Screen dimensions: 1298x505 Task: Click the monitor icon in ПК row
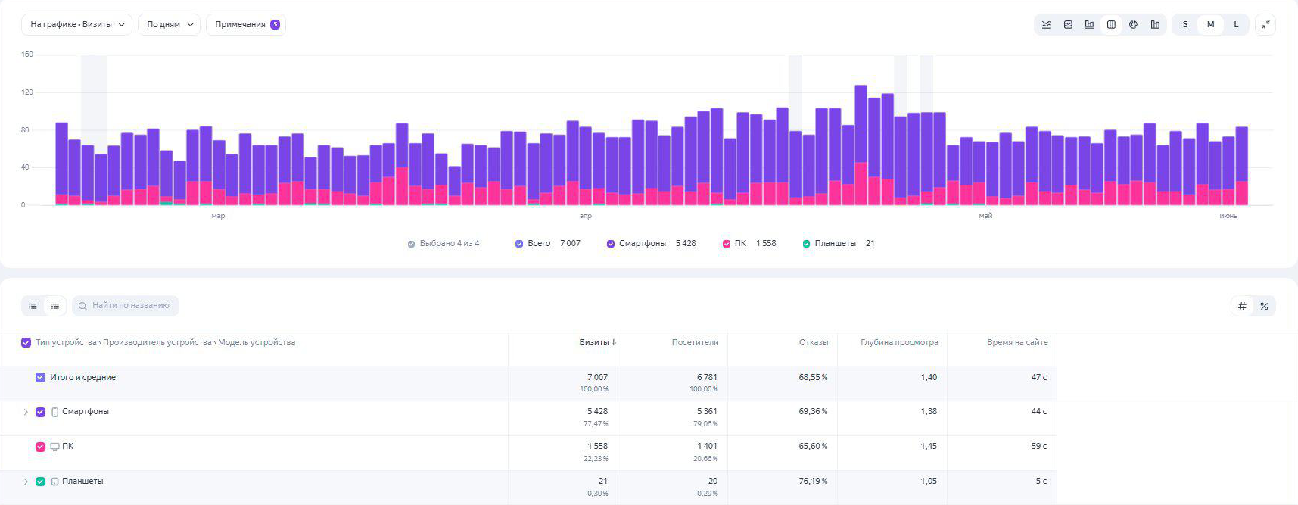(x=54, y=447)
